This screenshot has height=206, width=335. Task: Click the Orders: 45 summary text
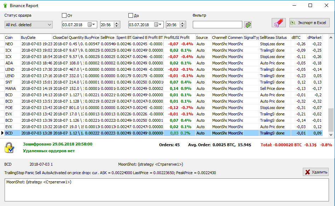point(169,145)
